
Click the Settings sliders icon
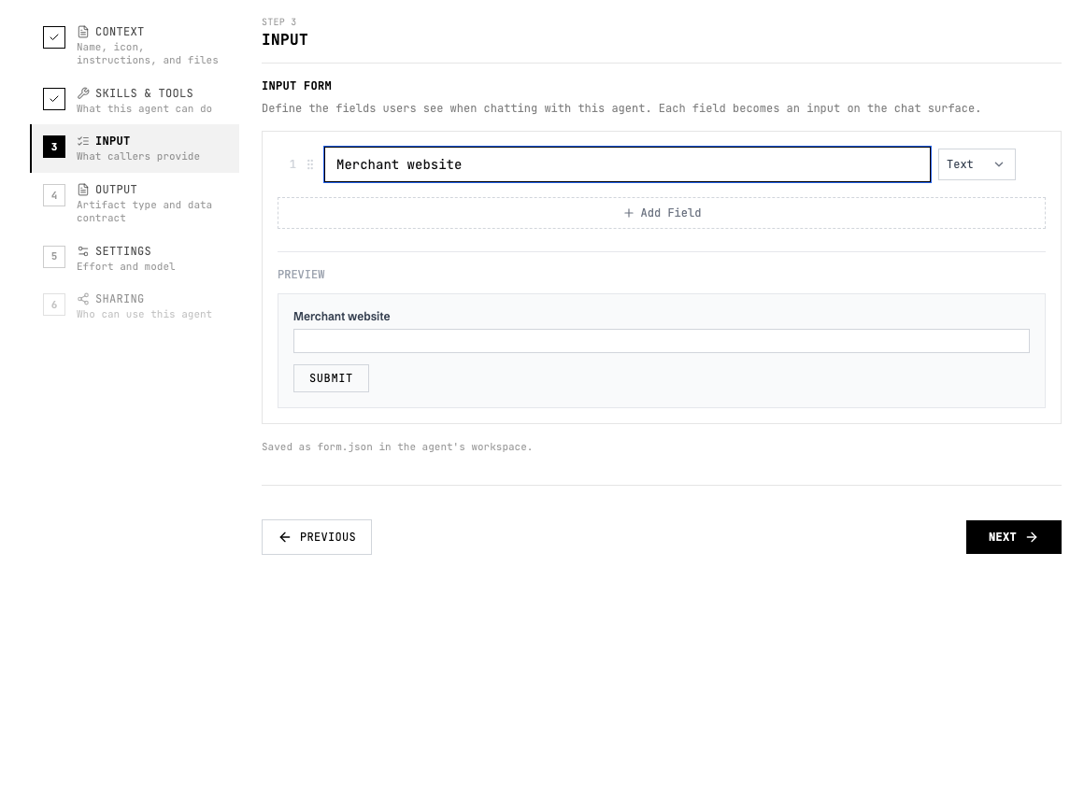pyautogui.click(x=83, y=251)
